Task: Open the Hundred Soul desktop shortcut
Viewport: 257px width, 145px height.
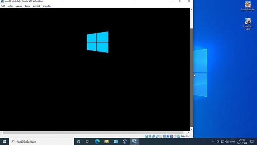Action: click(248, 24)
